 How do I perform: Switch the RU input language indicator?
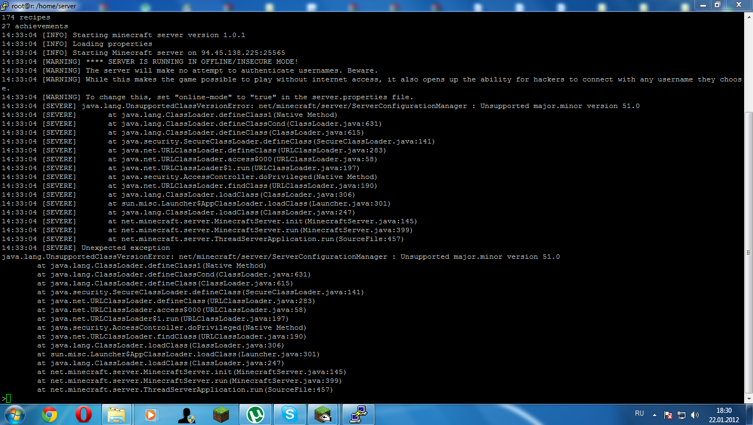point(639,414)
